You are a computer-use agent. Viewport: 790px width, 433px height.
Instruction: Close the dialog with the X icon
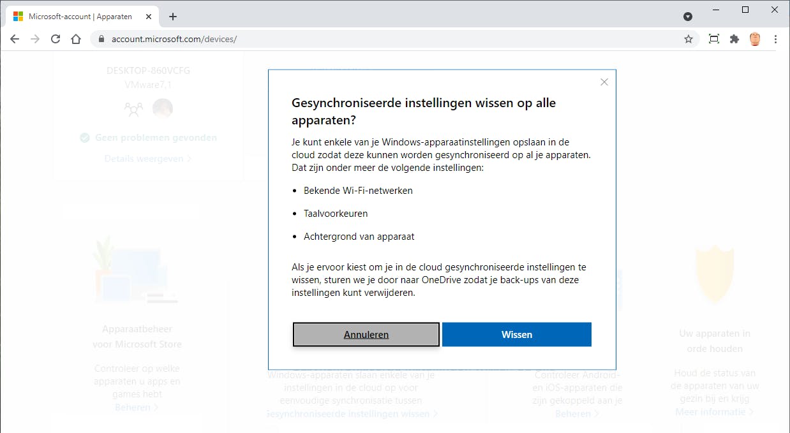[x=604, y=82]
